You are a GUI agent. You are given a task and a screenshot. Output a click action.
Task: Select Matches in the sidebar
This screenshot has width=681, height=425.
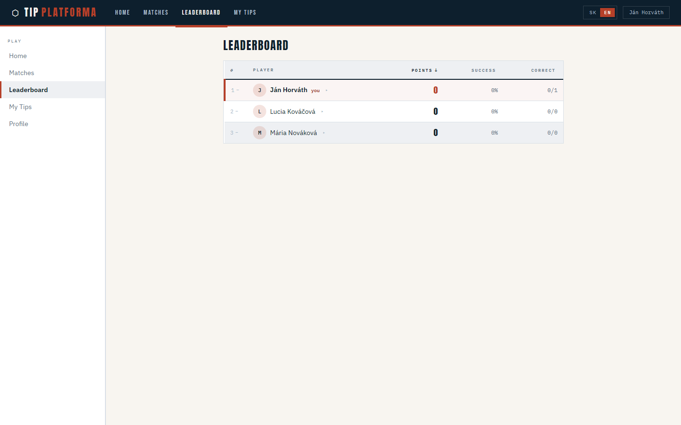(x=22, y=73)
